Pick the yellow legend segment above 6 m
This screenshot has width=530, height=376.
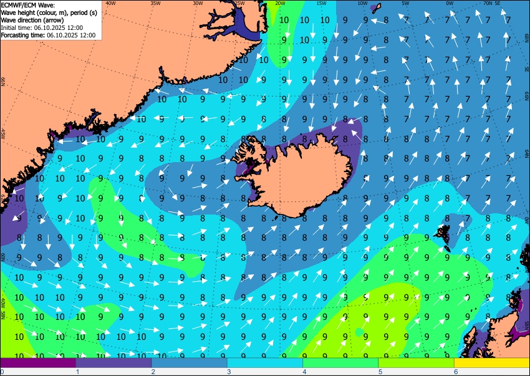(x=492, y=363)
